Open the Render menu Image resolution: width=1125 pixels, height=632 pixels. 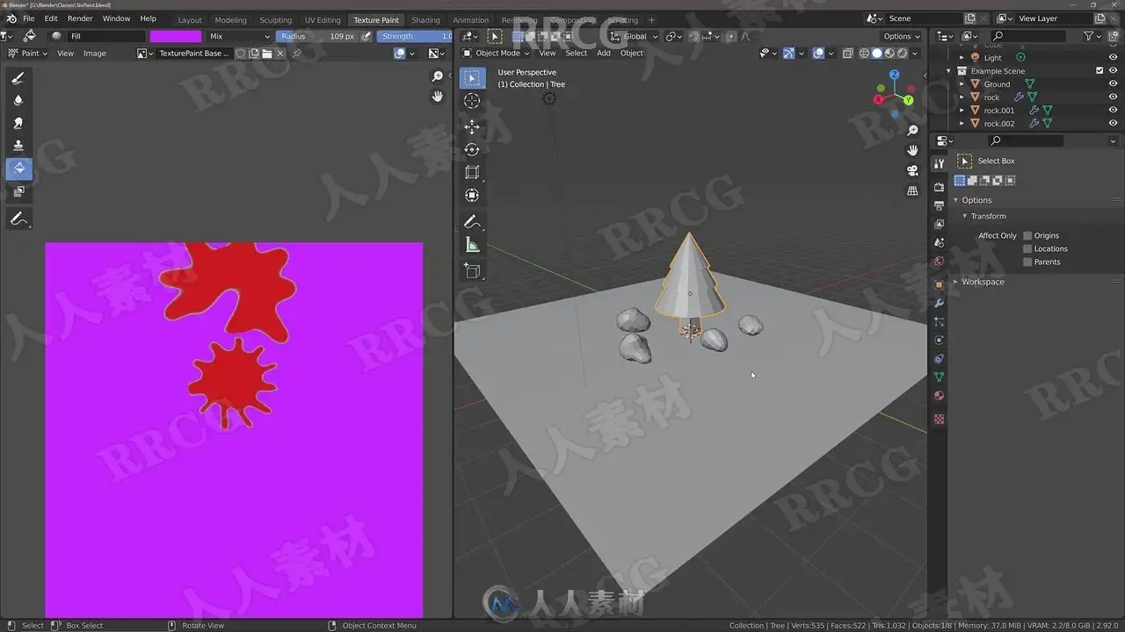80,18
